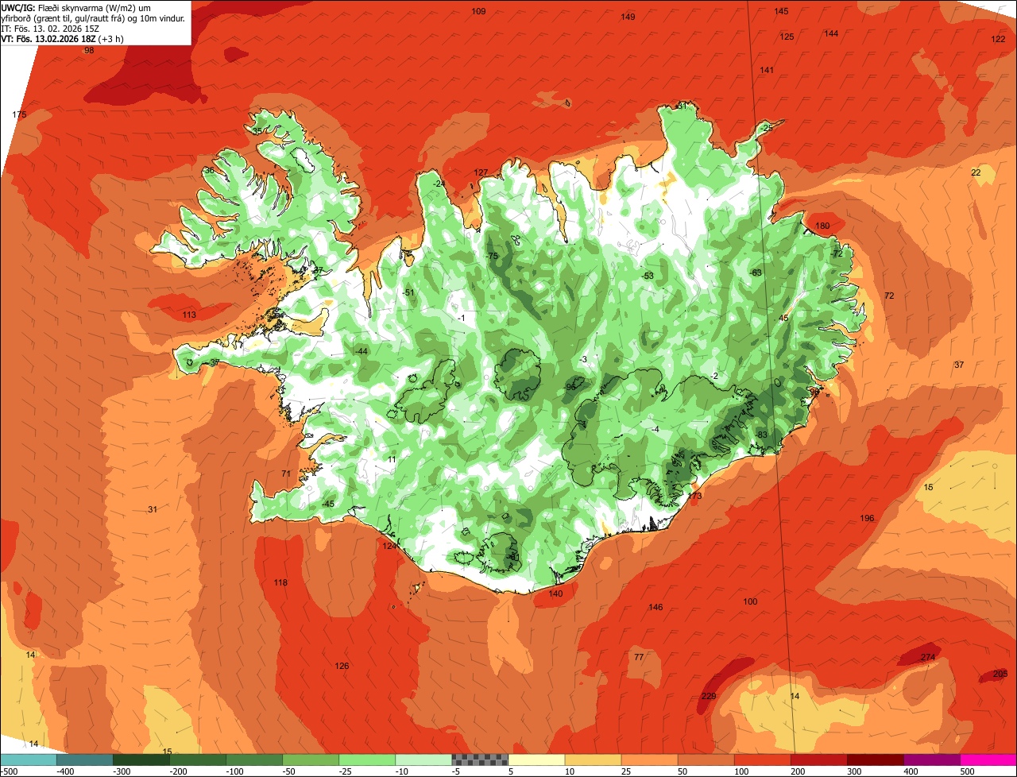Click purple legend swatch between 400 and 500
1017x777 pixels.
pos(931,760)
